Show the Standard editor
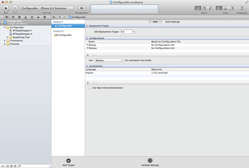The height and width of the screenshot is (168, 249). pos(198,8)
